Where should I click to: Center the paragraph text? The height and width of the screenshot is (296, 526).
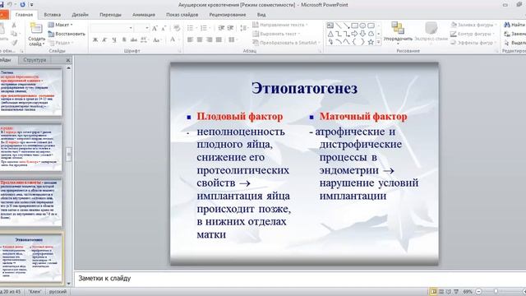point(200,40)
